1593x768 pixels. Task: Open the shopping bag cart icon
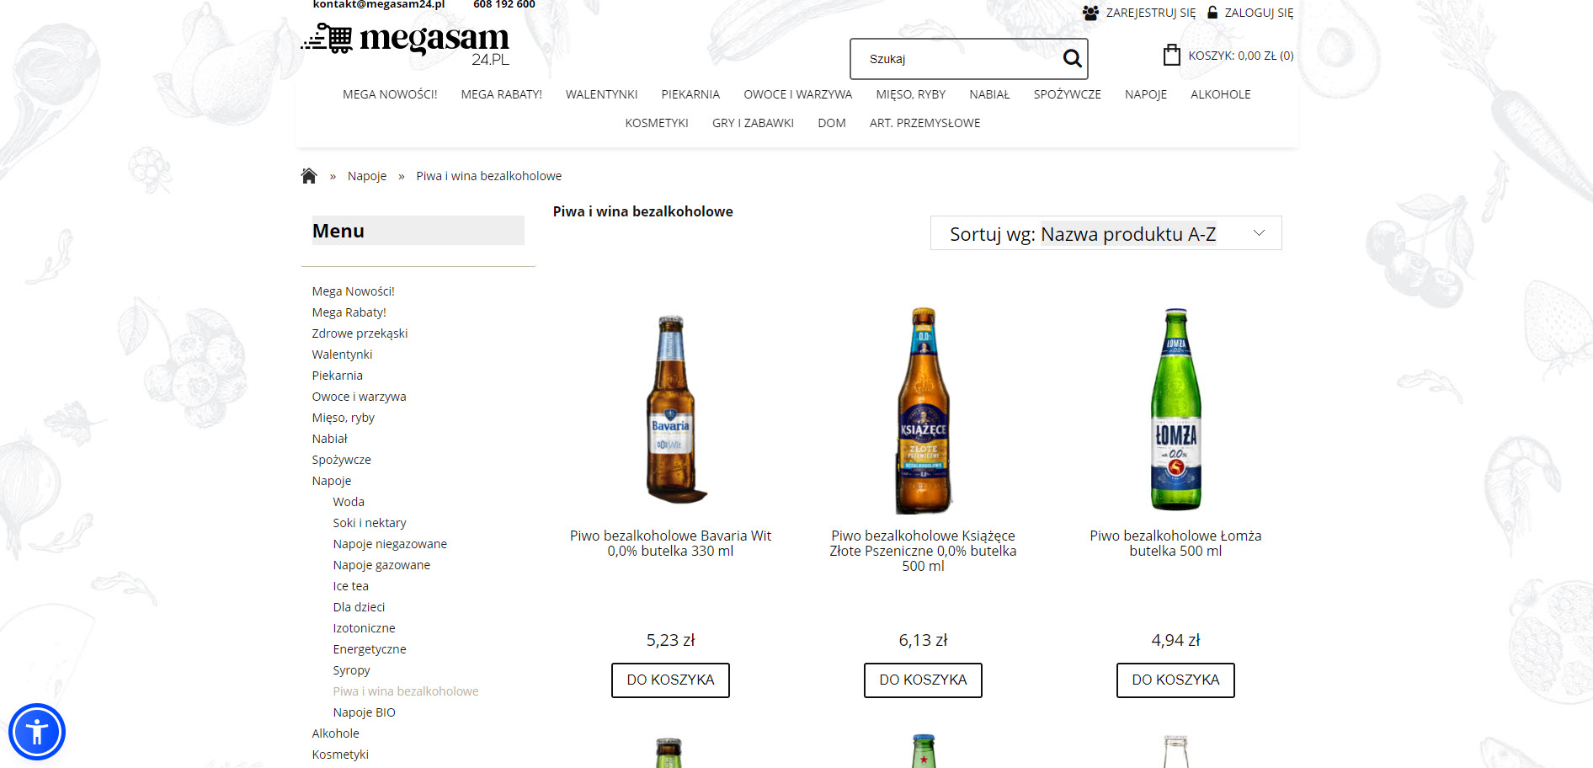click(1171, 54)
